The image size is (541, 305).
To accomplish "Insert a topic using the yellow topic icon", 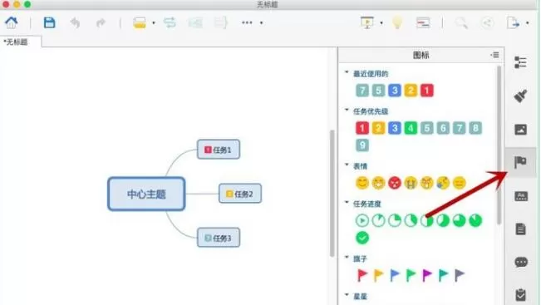I will click(x=140, y=22).
